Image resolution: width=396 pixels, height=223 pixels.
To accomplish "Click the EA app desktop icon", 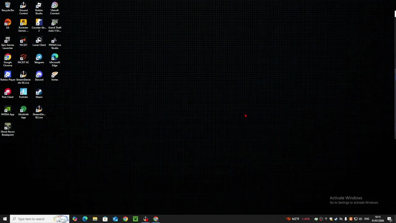I will point(8,24).
